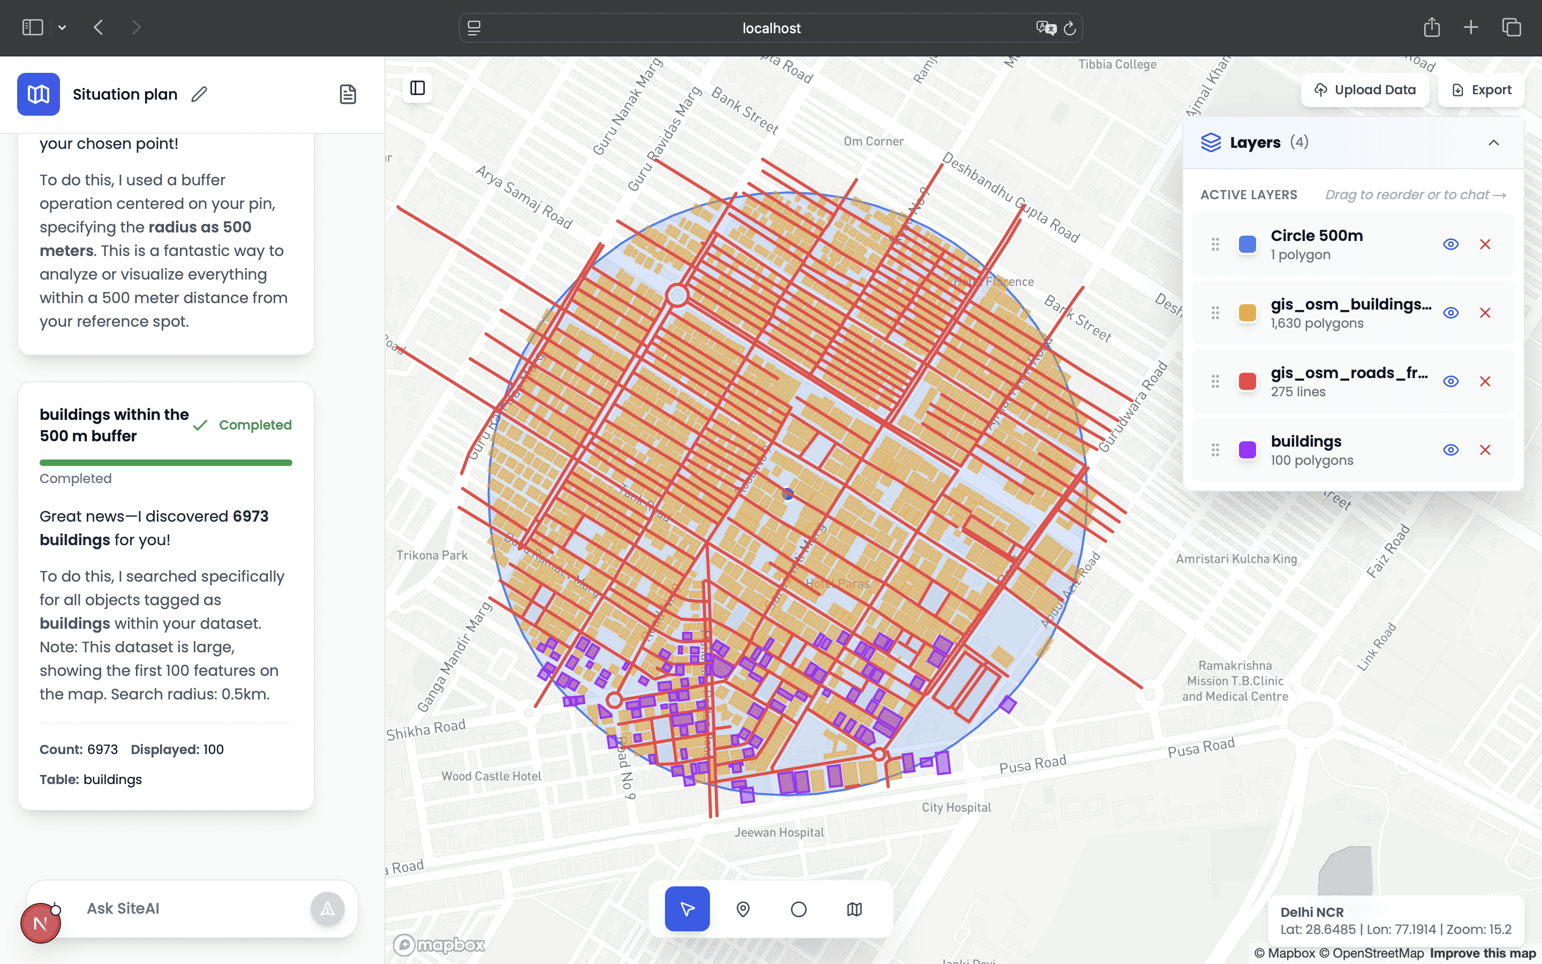Click the Layers stack icon
1542x964 pixels.
click(x=1211, y=142)
